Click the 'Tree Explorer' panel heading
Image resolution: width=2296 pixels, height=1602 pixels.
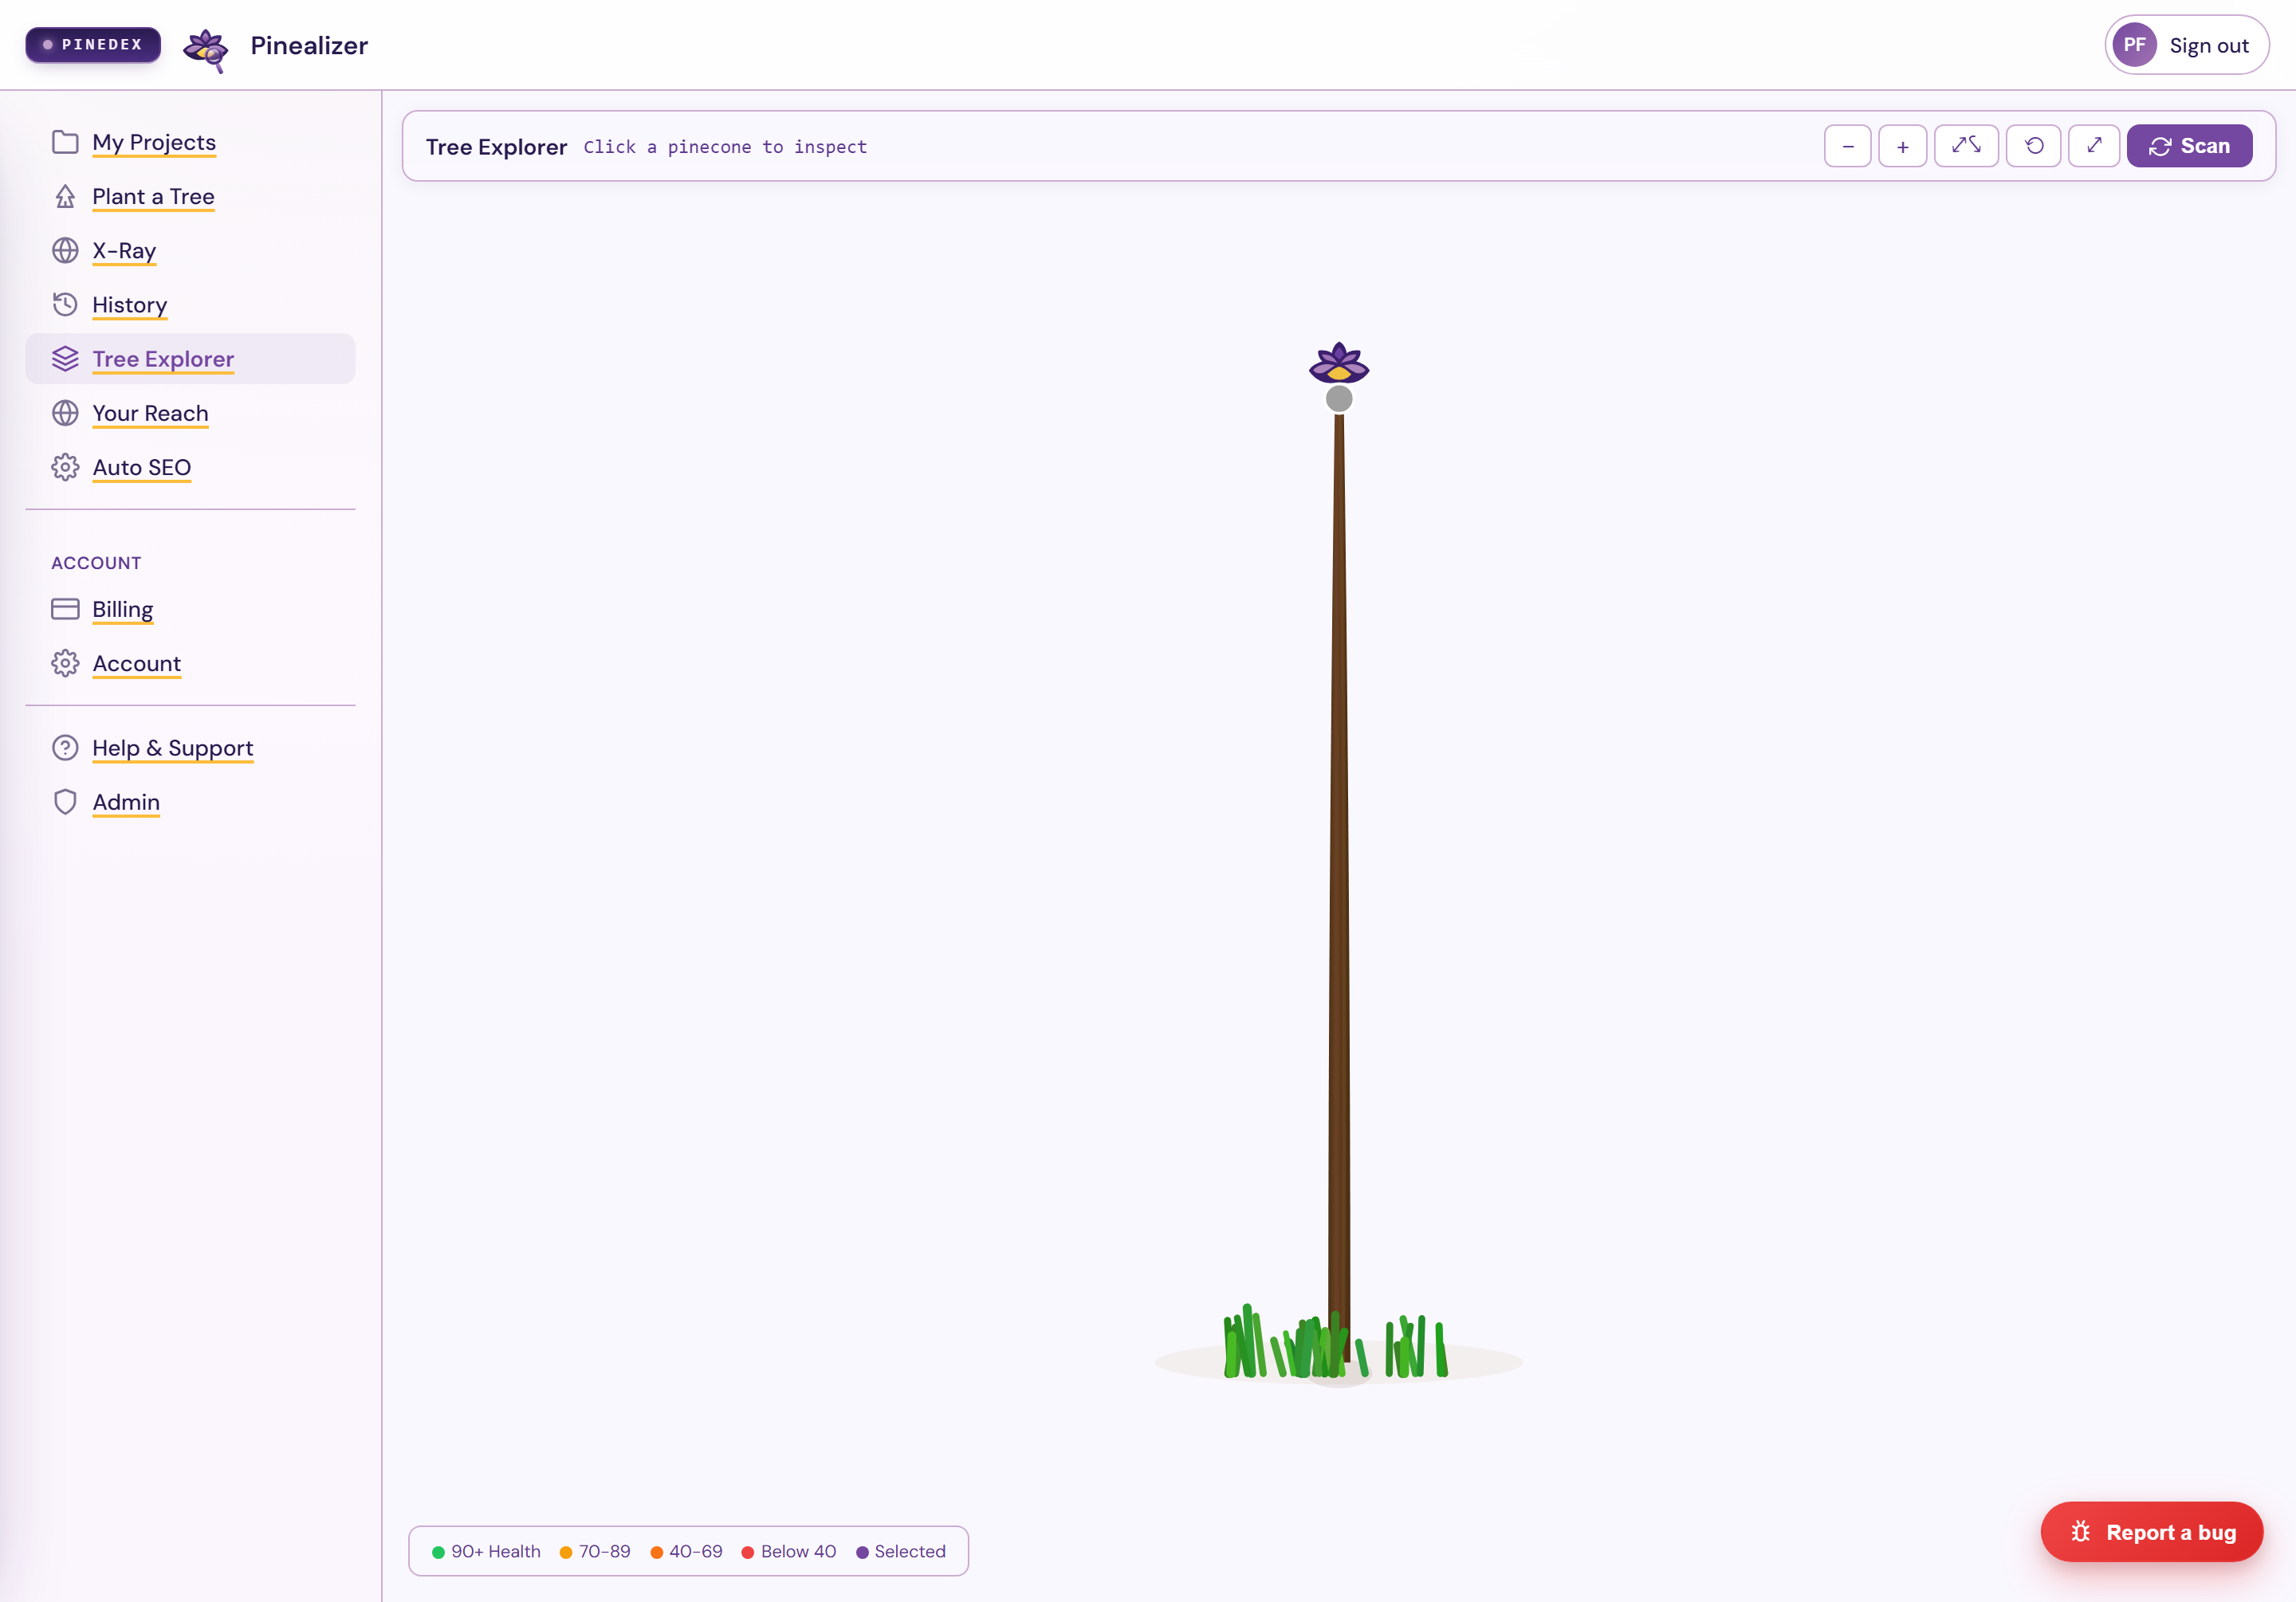497,147
